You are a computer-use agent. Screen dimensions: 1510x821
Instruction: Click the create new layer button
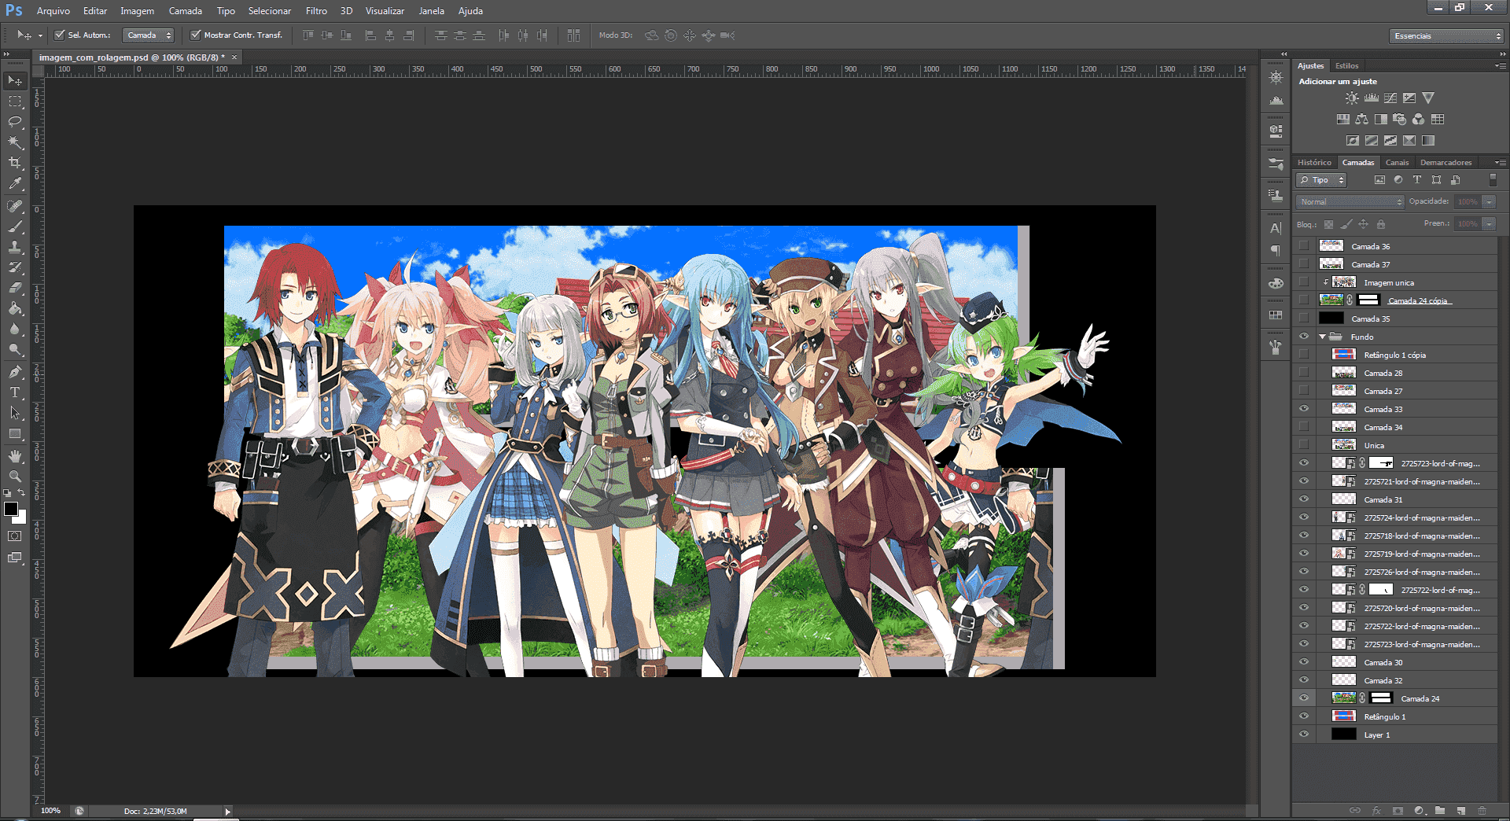click(x=1460, y=811)
